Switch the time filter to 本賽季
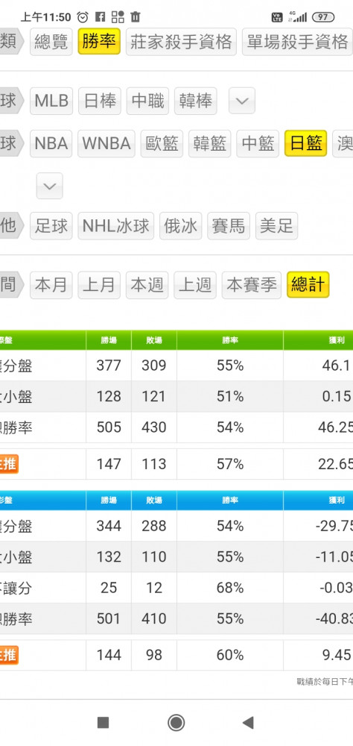Image resolution: width=353 pixels, height=746 pixels. click(x=251, y=285)
